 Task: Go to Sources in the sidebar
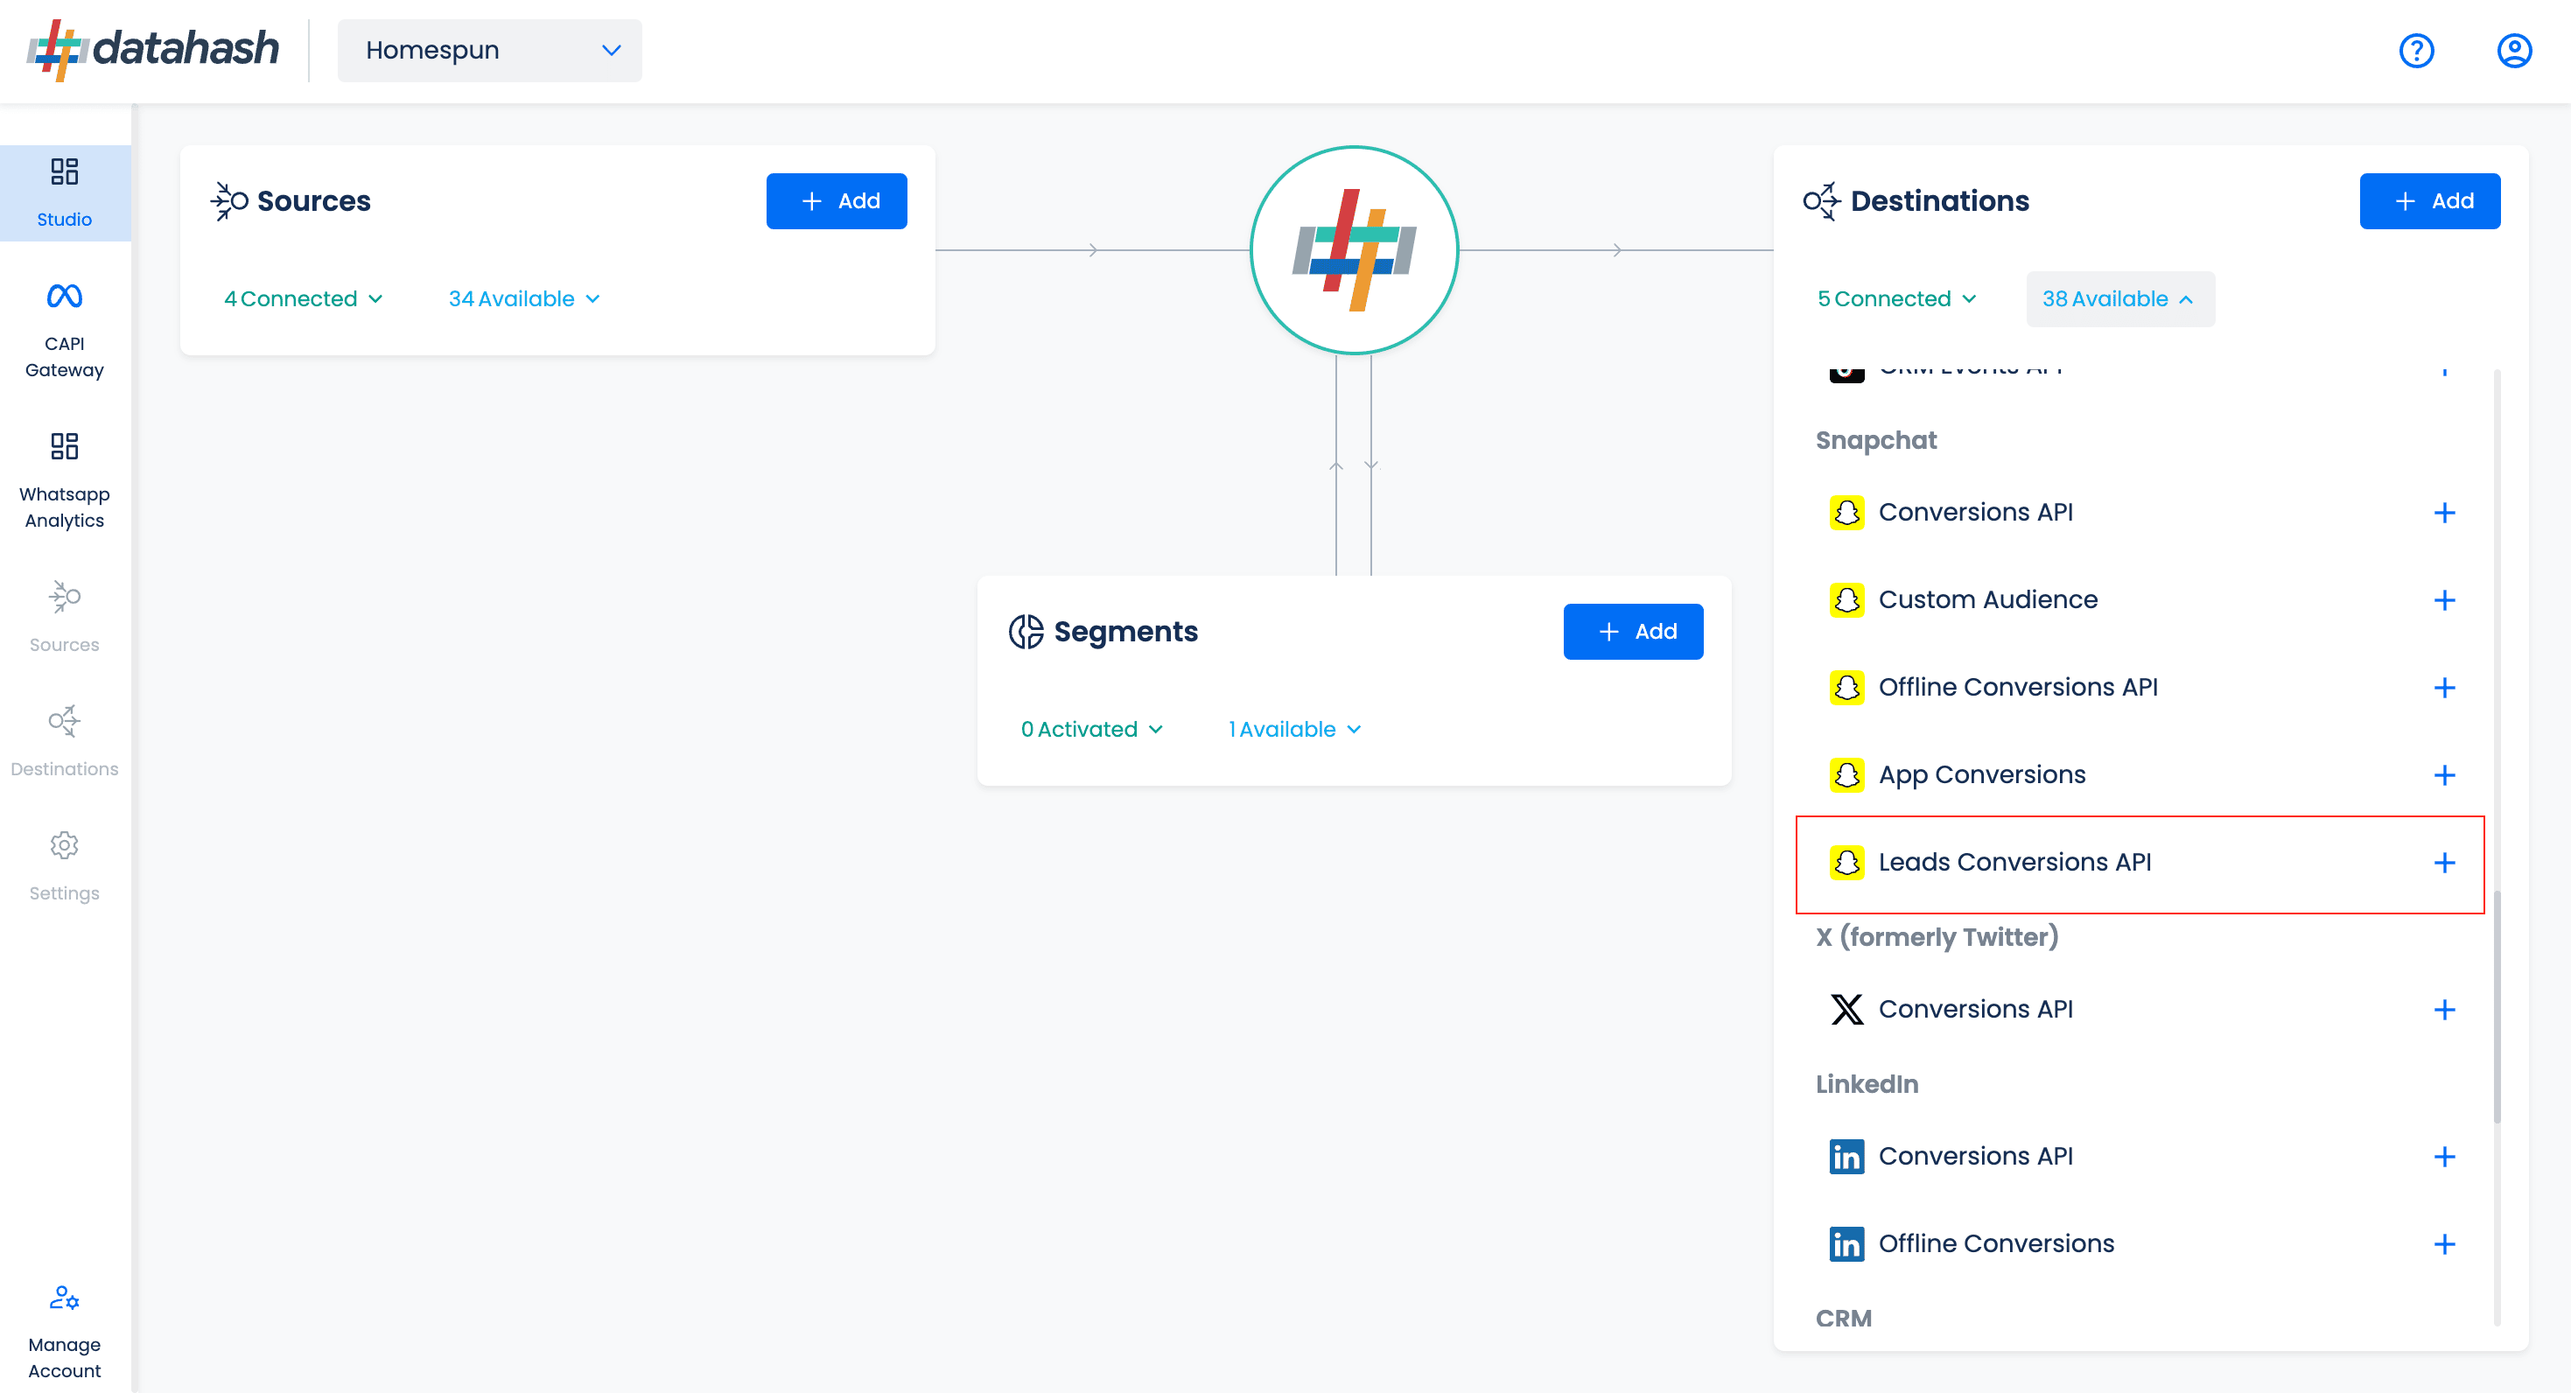[65, 618]
